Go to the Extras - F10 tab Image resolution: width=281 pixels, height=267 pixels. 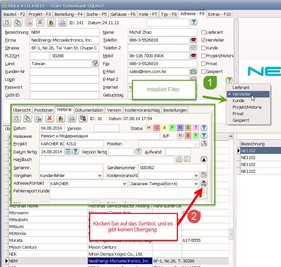pyautogui.click(x=219, y=14)
